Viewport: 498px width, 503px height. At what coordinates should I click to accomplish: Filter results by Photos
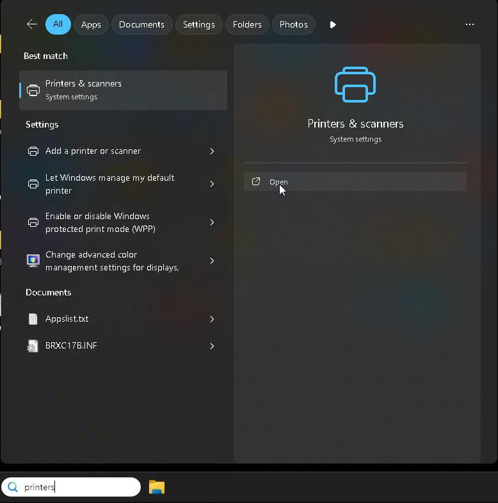pos(293,24)
